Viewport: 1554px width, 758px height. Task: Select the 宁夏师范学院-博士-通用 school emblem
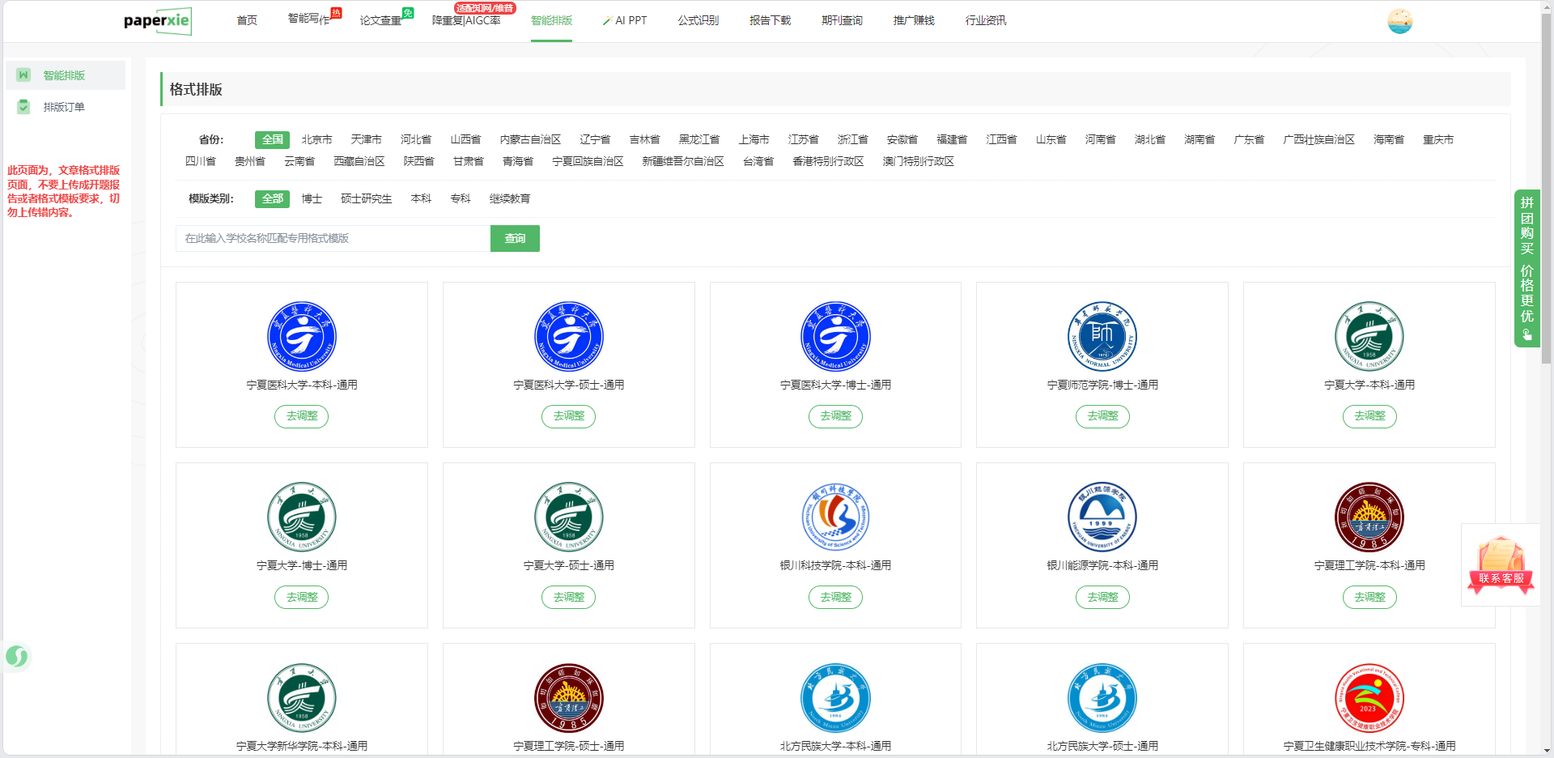pos(1102,336)
